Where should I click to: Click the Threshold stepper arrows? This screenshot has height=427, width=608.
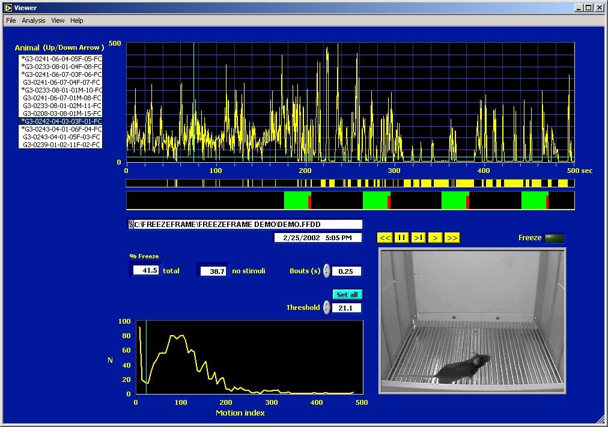click(327, 307)
